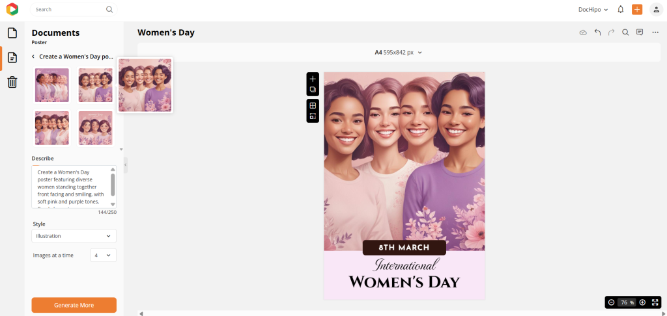Add a new page with plus icon
Viewport: 667px width, 316px height.
[313, 79]
